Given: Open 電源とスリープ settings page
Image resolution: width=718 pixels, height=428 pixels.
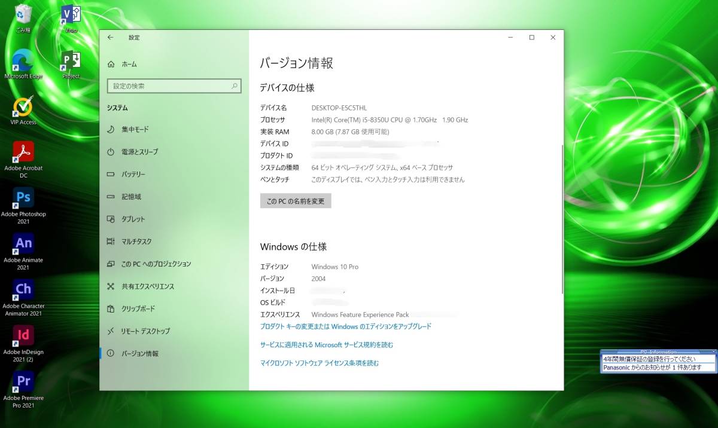Looking at the screenshot, I should coord(174,152).
